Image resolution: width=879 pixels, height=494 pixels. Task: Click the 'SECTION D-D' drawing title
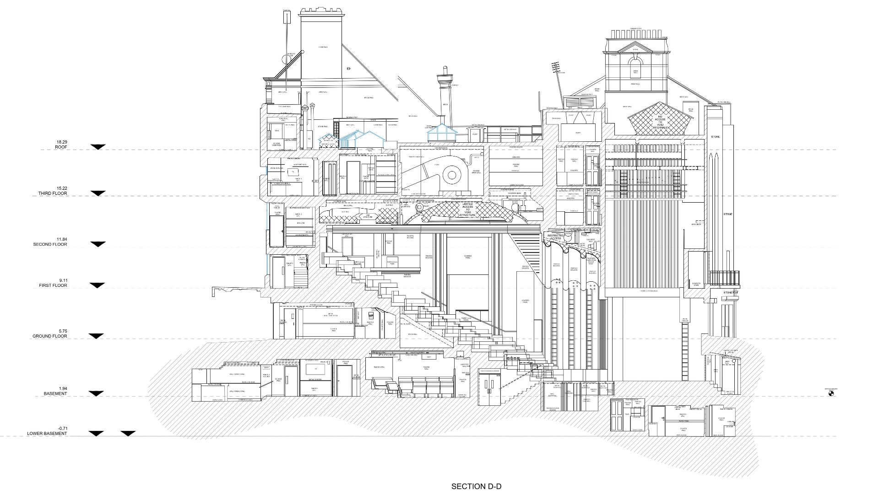[x=476, y=486]
